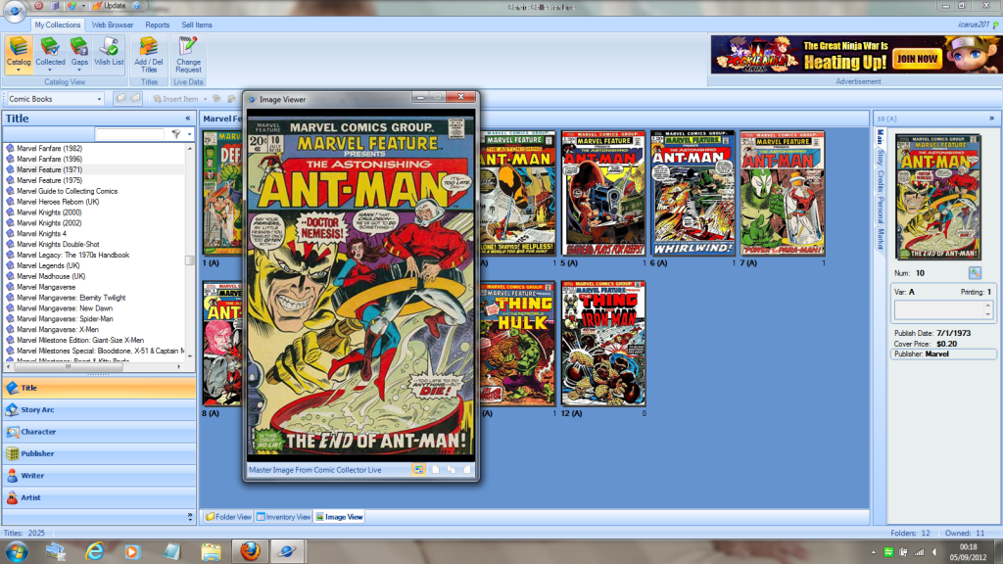Select Marvel Knights (2000) in title list
This screenshot has width=1003, height=564.
[49, 212]
